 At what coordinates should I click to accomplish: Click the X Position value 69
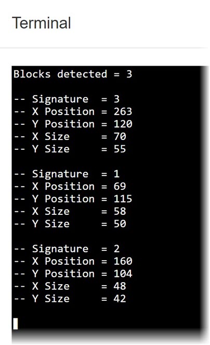120,186
